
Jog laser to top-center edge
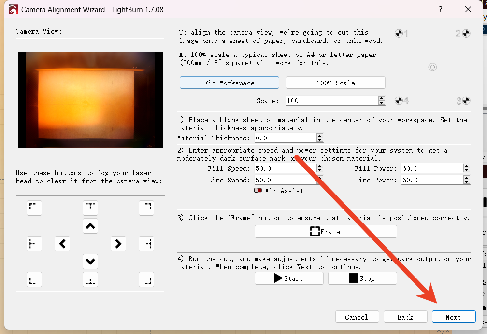90,208
